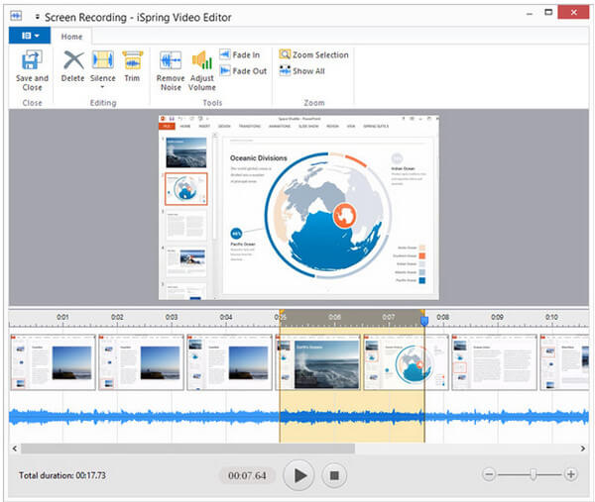Close the iSpring Video Editor window
This screenshot has height=502, width=595.
573,12
